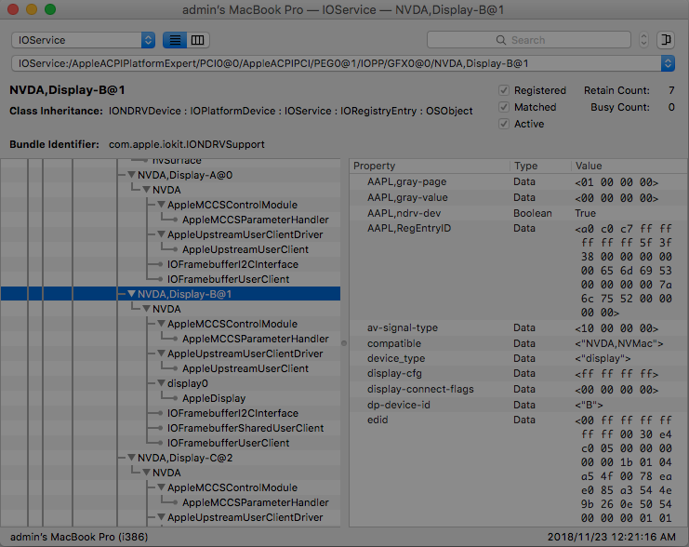Select AppleDisplay tree entry
Screen dimensions: 689x547
coord(214,398)
